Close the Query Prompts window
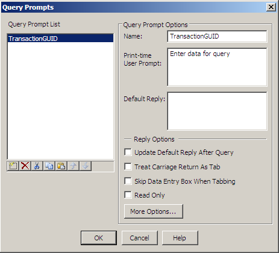 click(271, 7)
